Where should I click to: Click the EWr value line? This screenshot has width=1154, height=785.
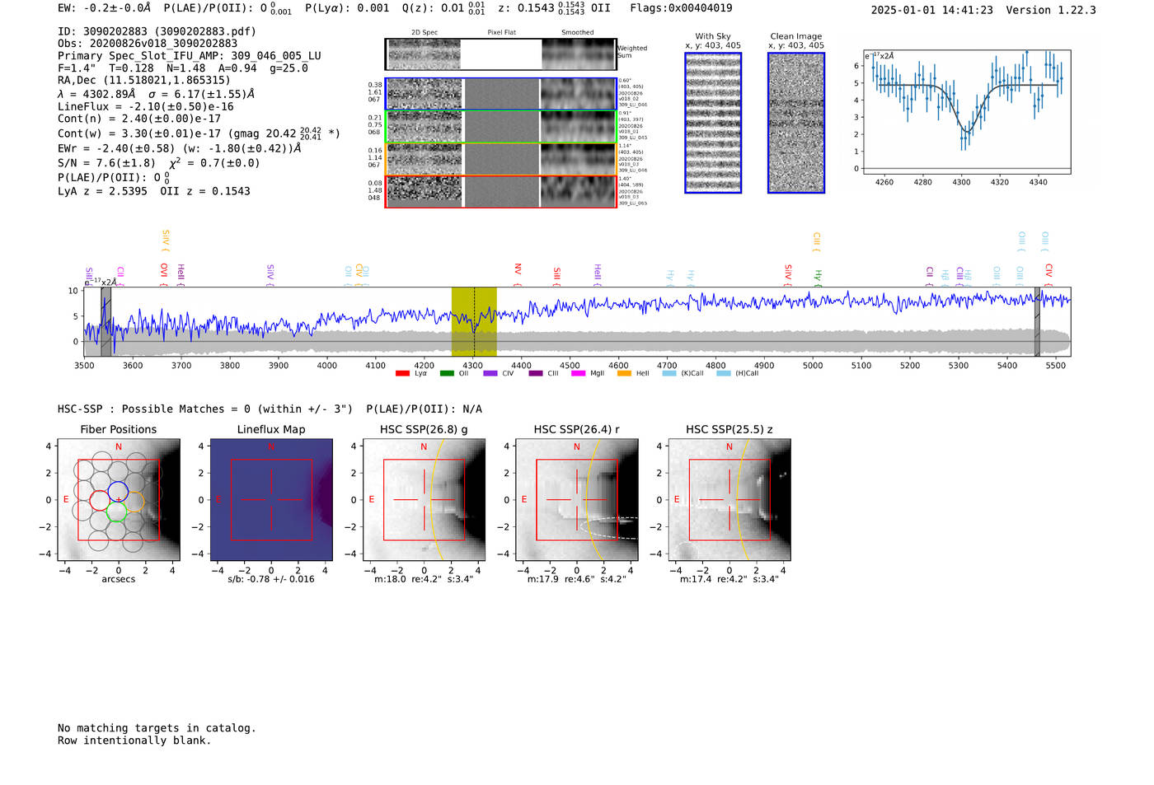pyautogui.click(x=179, y=149)
